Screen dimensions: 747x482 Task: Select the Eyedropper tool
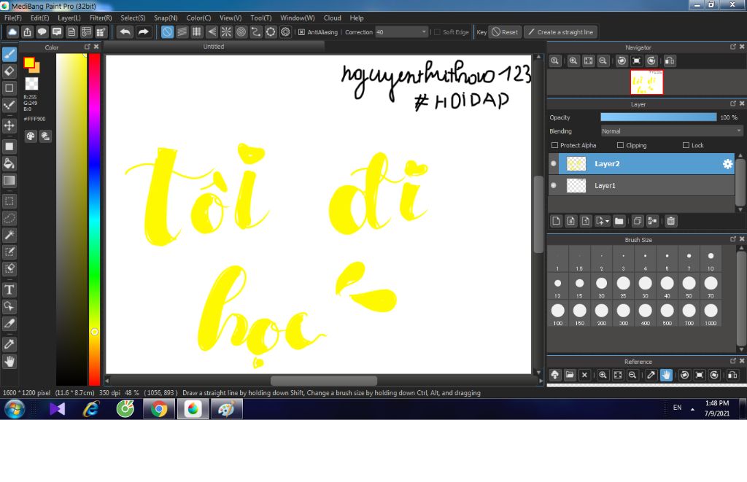pos(9,344)
